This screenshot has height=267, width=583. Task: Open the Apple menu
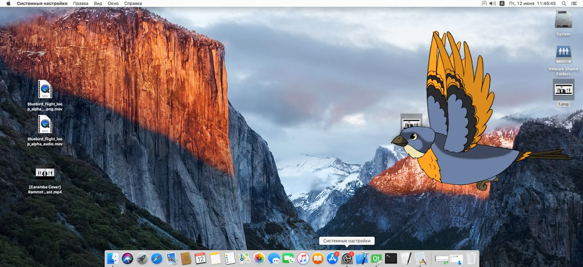[x=8, y=3]
